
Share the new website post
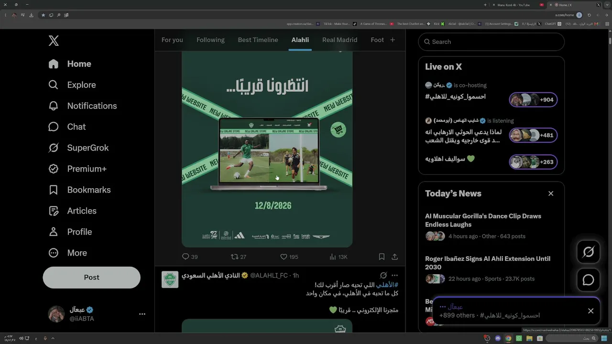point(394,257)
